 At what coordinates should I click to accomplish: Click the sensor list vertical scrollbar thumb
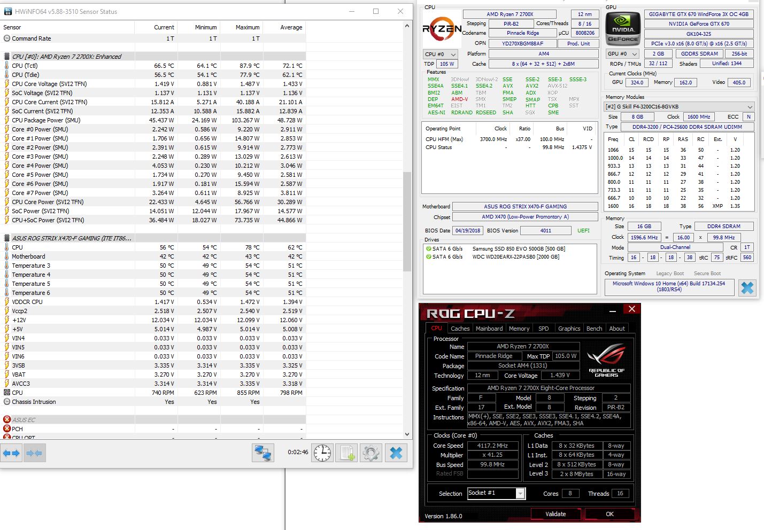pyautogui.click(x=407, y=221)
